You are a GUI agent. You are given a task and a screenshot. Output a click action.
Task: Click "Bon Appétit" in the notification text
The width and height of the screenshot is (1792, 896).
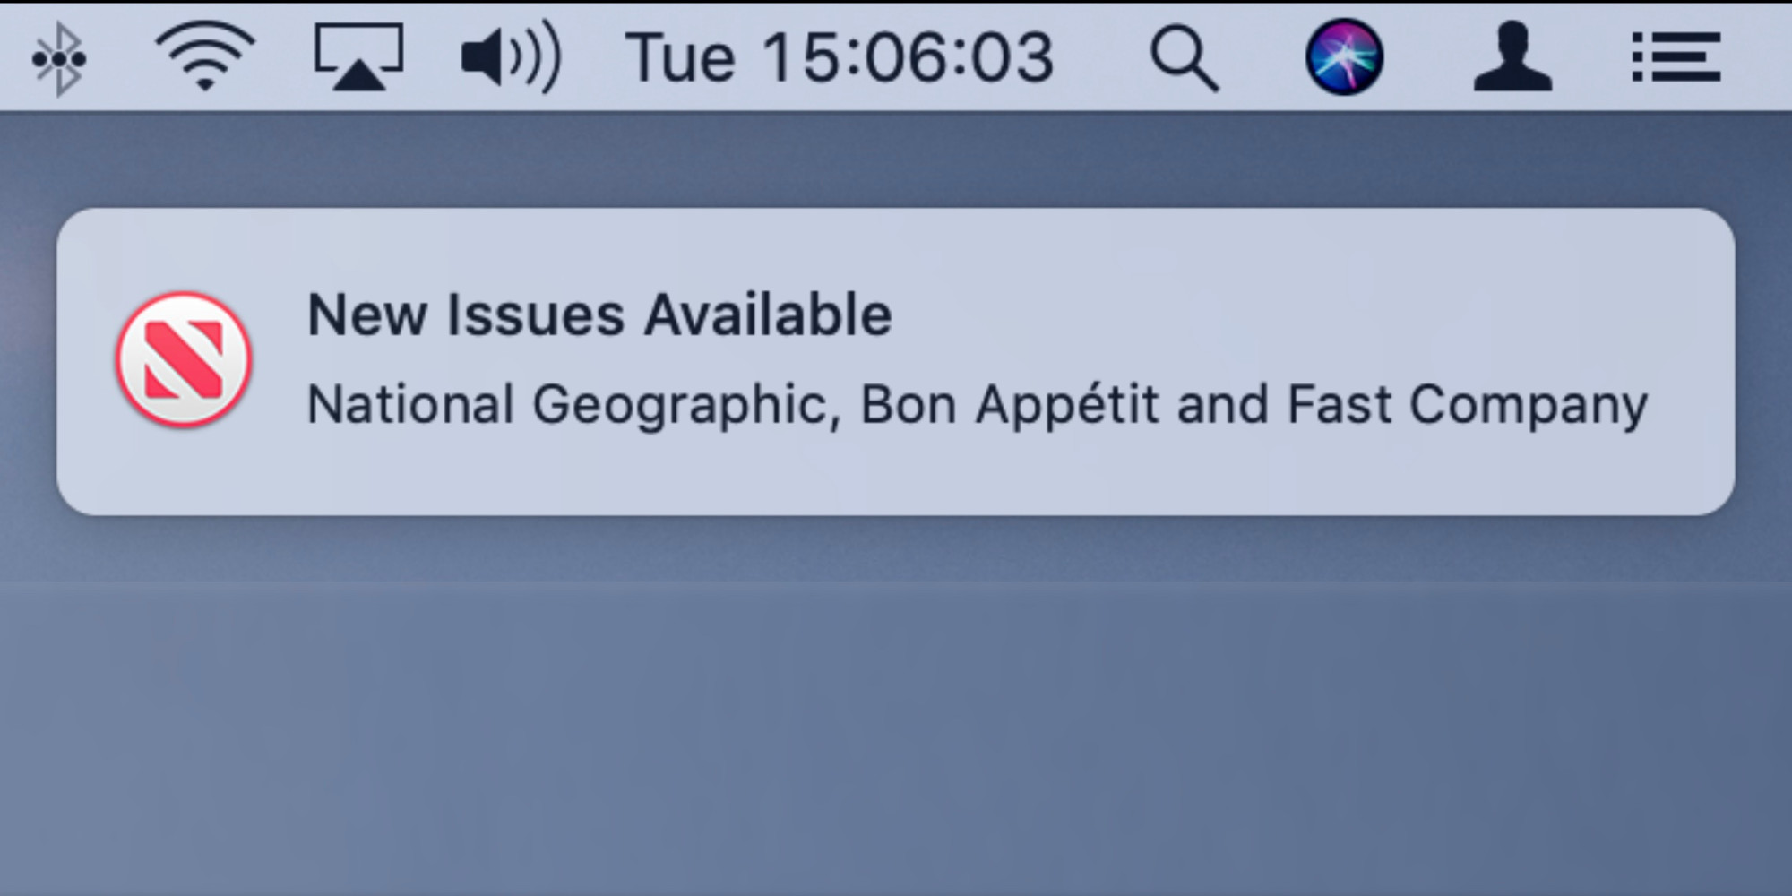click(1009, 405)
